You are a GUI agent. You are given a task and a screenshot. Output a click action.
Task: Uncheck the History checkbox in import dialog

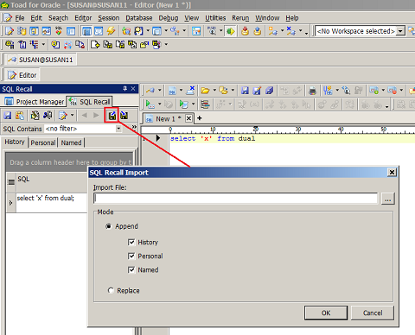coord(131,242)
